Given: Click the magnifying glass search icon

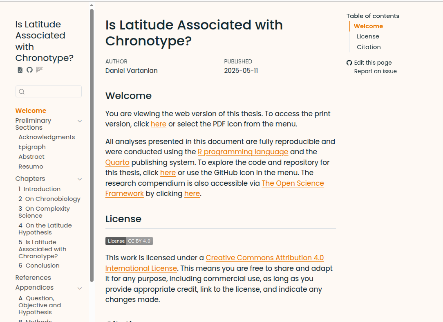Looking at the screenshot, I should [x=22, y=92].
